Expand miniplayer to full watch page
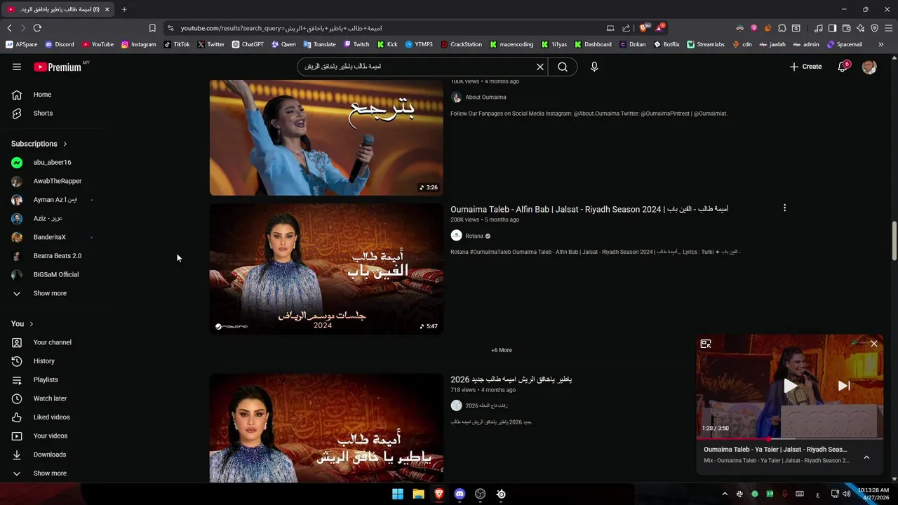The image size is (898, 505). [x=706, y=344]
